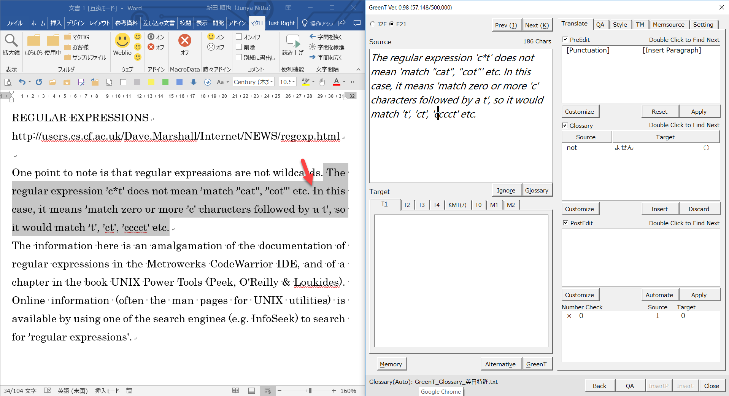The width and height of the screenshot is (729, 396).
Task: Click the yellow color swatch in toolbar
Action: pyautogui.click(x=151, y=82)
